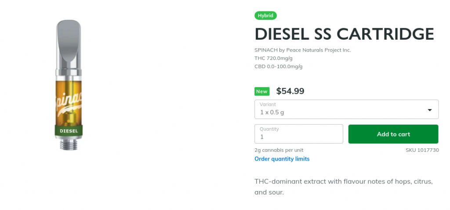Click the silver mouthpiece of the cartridge
The height and width of the screenshot is (210, 450).
point(69,44)
